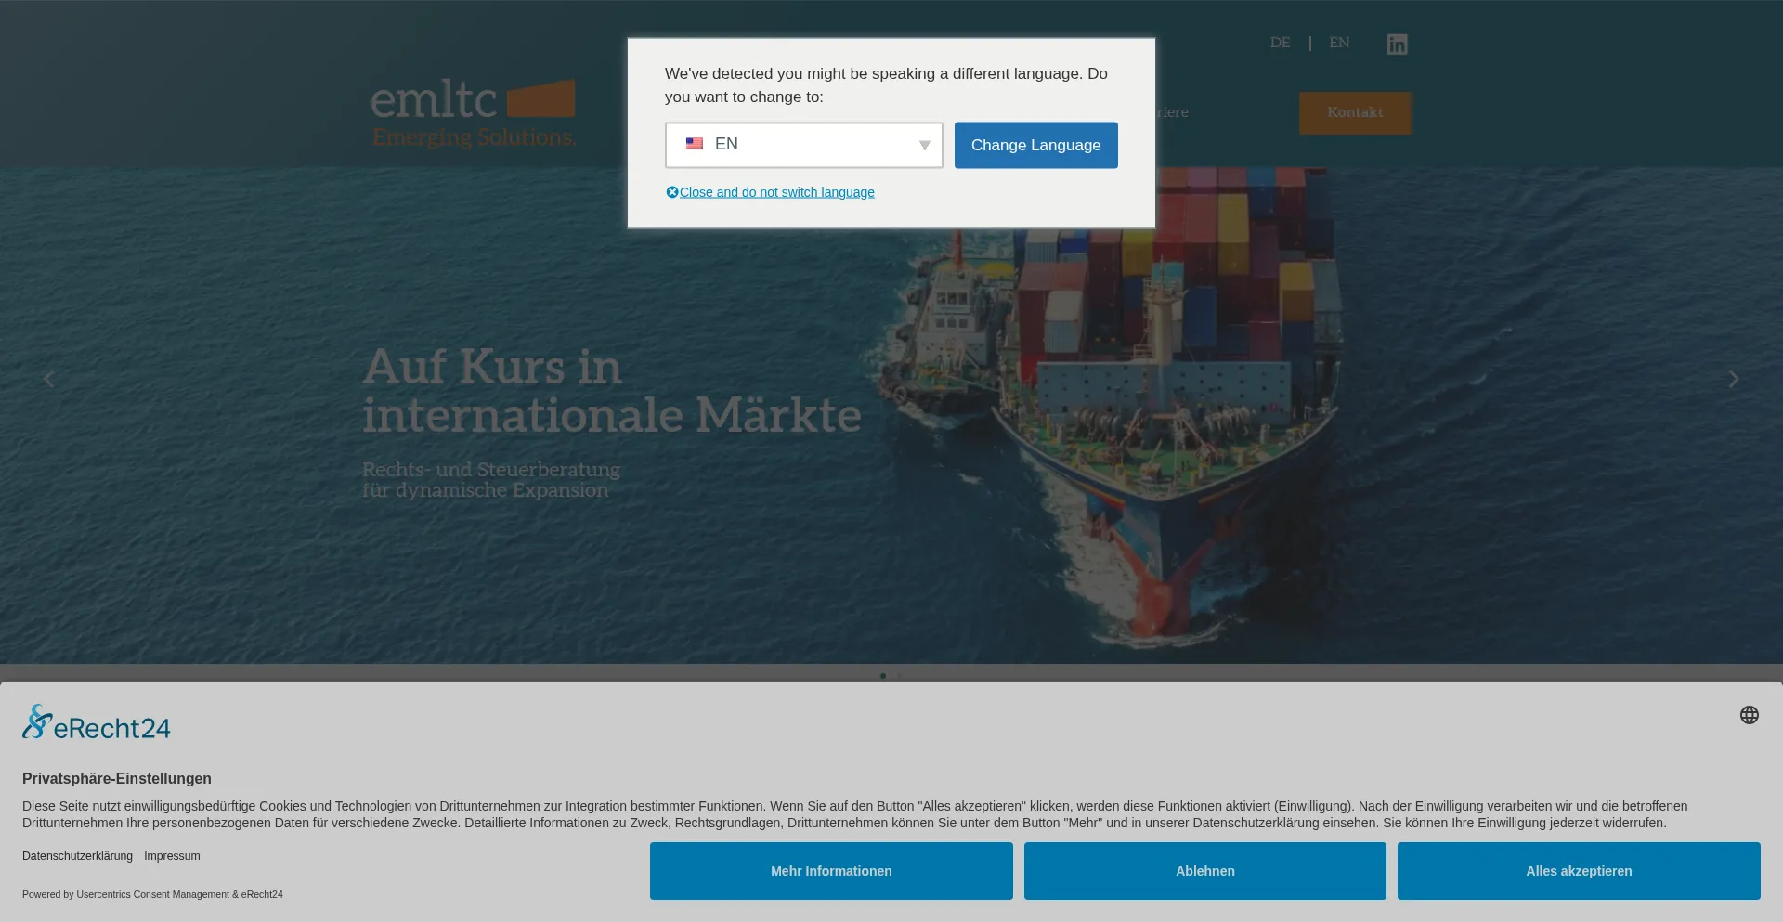The width and height of the screenshot is (1783, 922).
Task: Select the first carousel slide dot
Action: (882, 676)
